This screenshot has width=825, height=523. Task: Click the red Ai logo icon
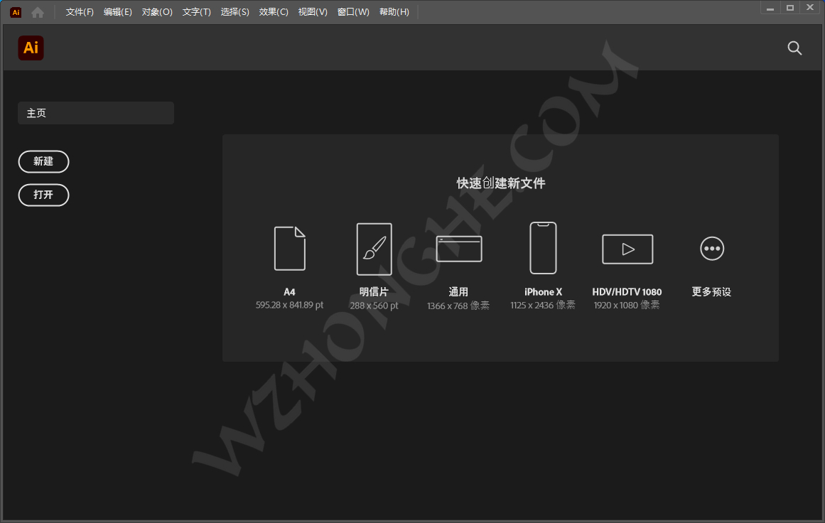31,48
